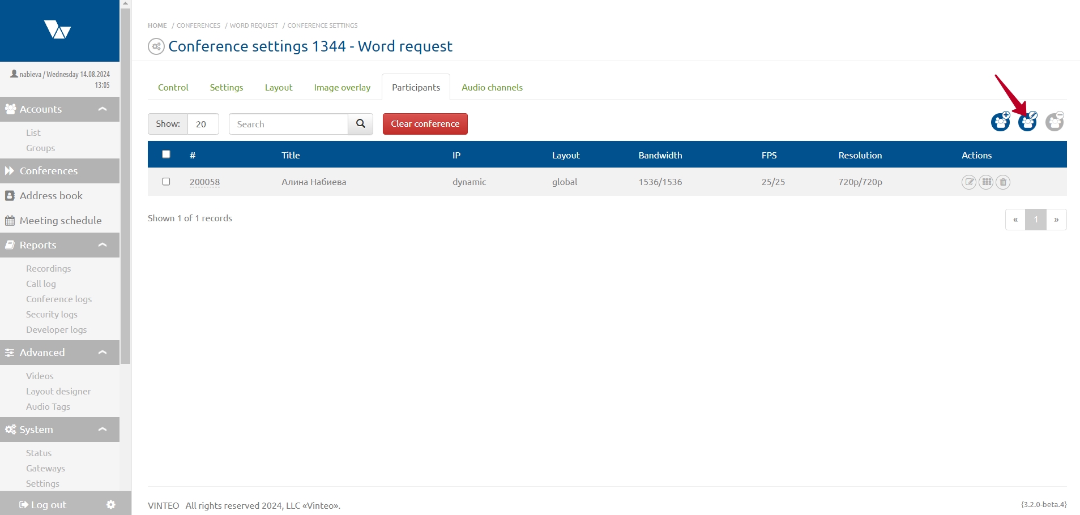Open Gateways under System
The height and width of the screenshot is (515, 1080).
point(45,468)
